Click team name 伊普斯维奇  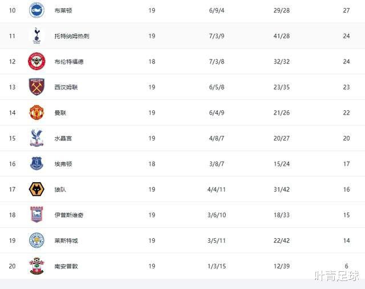click(x=69, y=215)
